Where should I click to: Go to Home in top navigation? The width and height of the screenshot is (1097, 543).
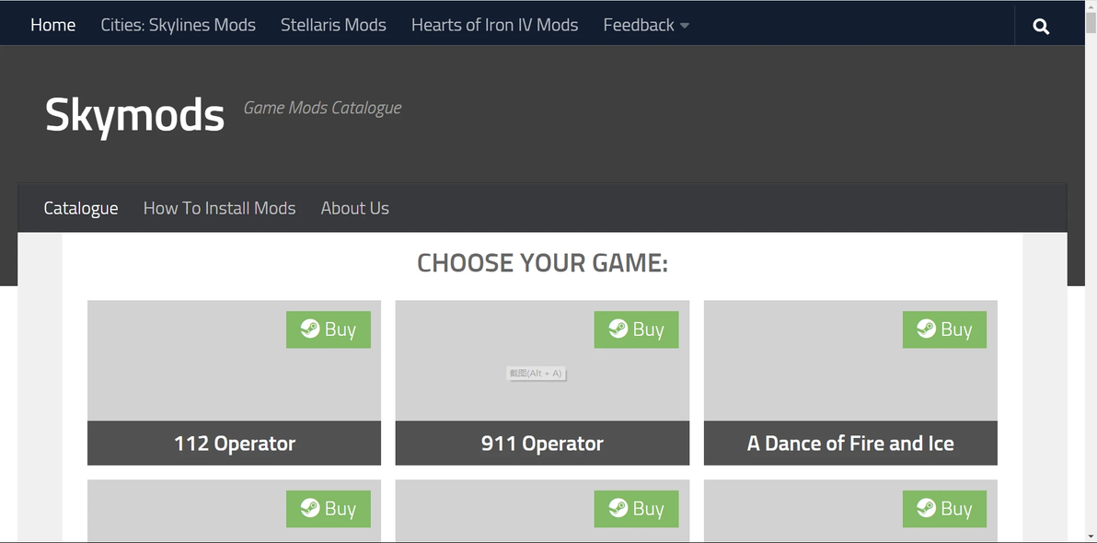tap(52, 25)
